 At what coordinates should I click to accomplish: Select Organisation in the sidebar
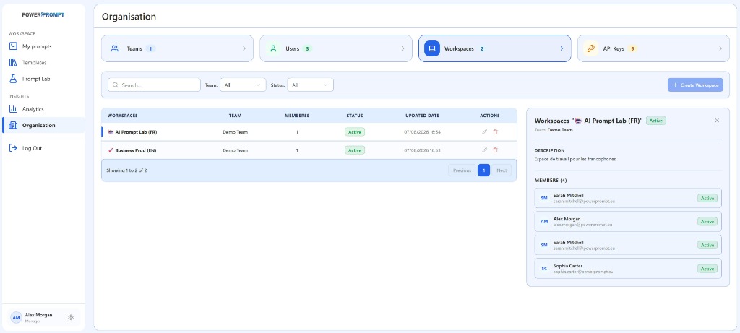point(43,125)
